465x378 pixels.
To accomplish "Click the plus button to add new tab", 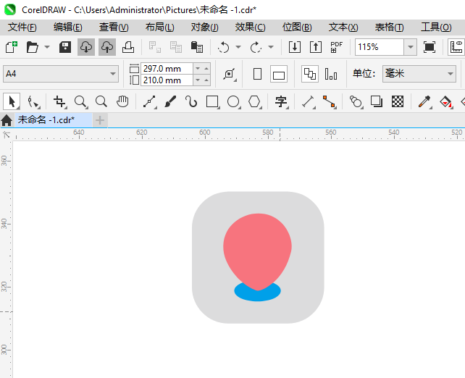I will (x=100, y=120).
